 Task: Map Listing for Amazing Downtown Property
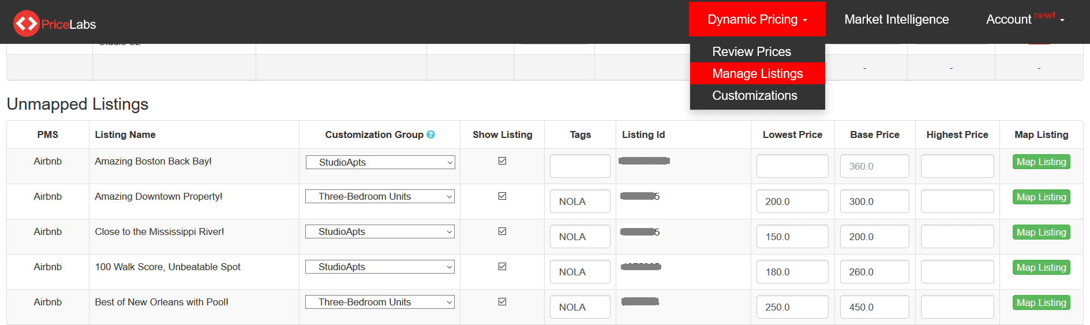(x=1041, y=197)
